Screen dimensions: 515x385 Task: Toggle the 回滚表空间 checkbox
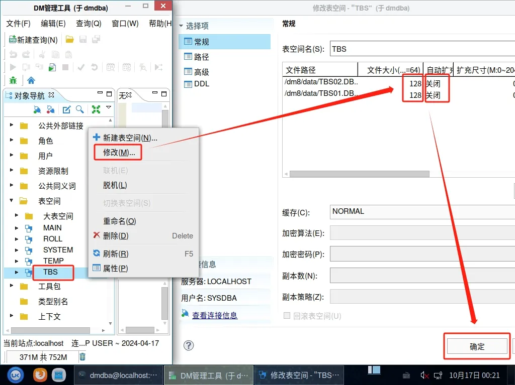pyautogui.click(x=287, y=316)
